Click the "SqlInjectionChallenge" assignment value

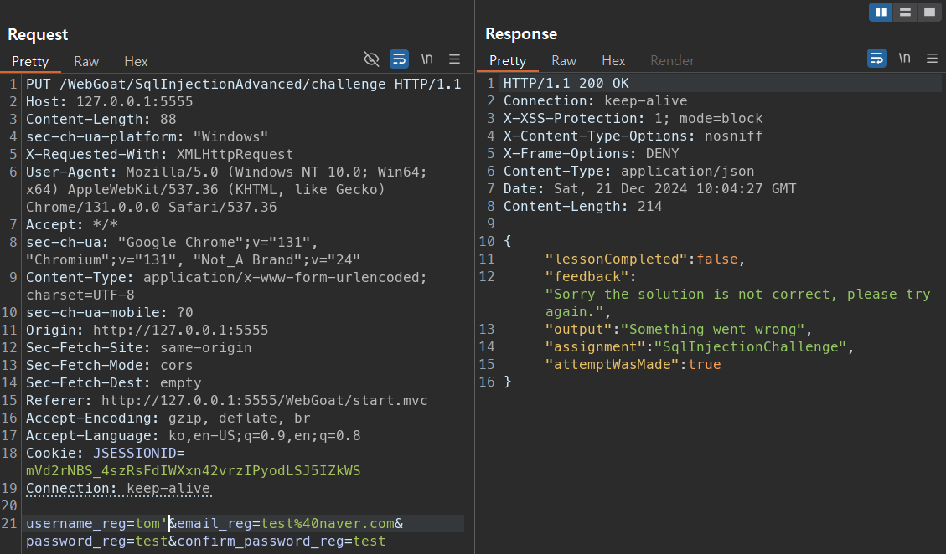[x=751, y=346]
